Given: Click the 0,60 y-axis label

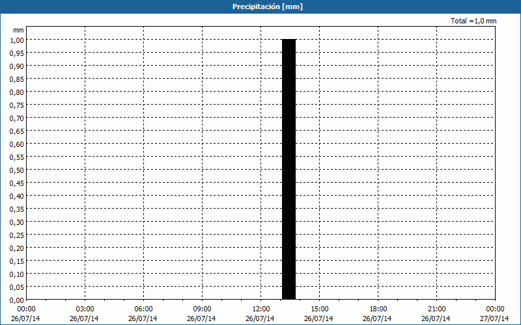Looking at the screenshot, I should (17, 144).
